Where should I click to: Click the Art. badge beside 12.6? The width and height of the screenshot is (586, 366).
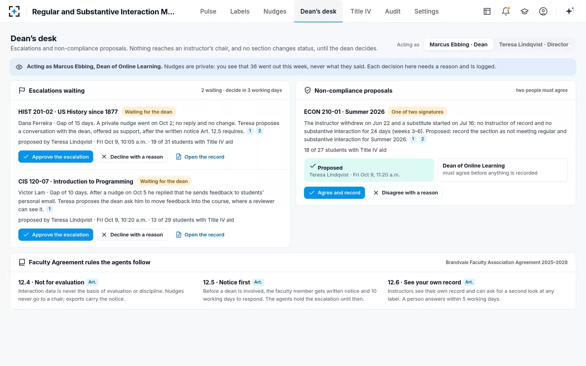click(469, 282)
